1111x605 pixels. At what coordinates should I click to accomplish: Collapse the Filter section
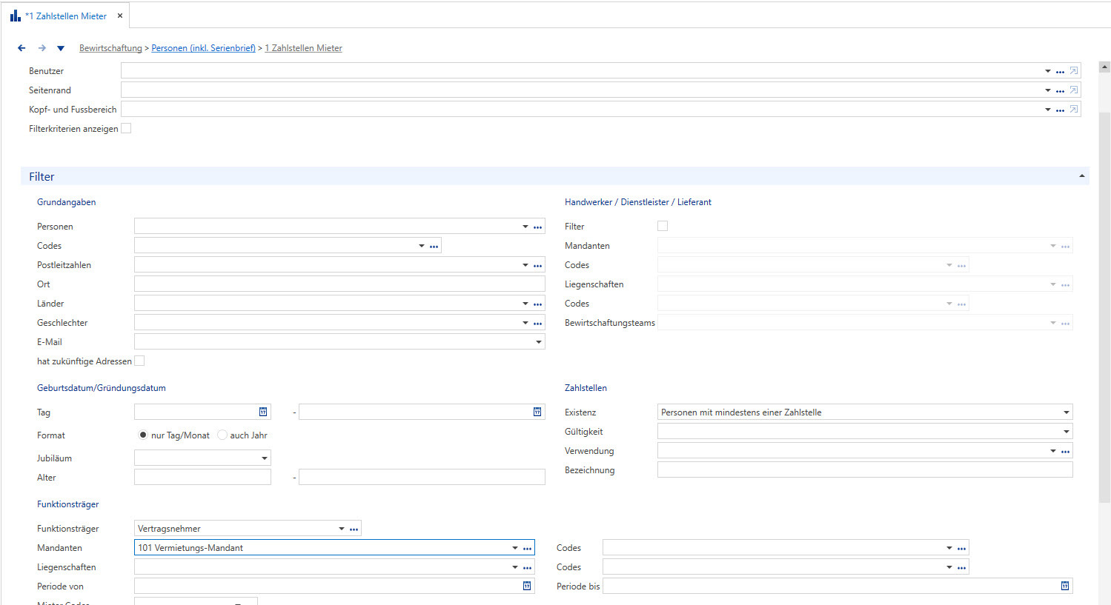coord(1081,176)
